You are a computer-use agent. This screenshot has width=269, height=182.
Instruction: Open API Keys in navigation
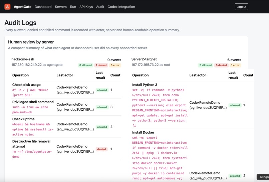[x=86, y=7]
